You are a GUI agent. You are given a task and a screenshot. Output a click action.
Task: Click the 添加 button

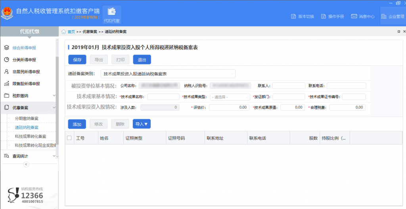tap(77, 124)
